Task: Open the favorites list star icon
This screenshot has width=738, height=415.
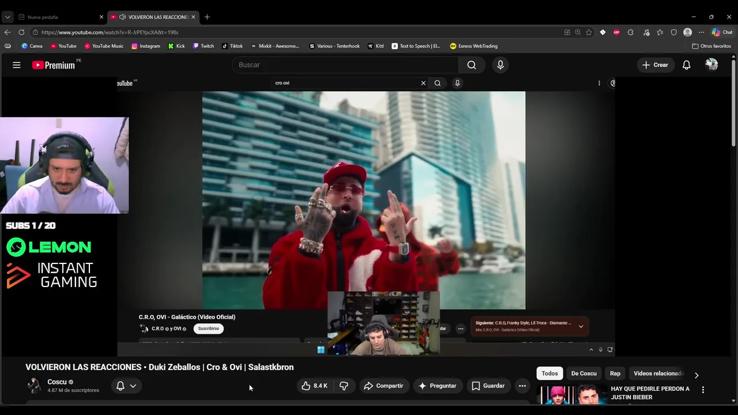Action: [x=660, y=32]
